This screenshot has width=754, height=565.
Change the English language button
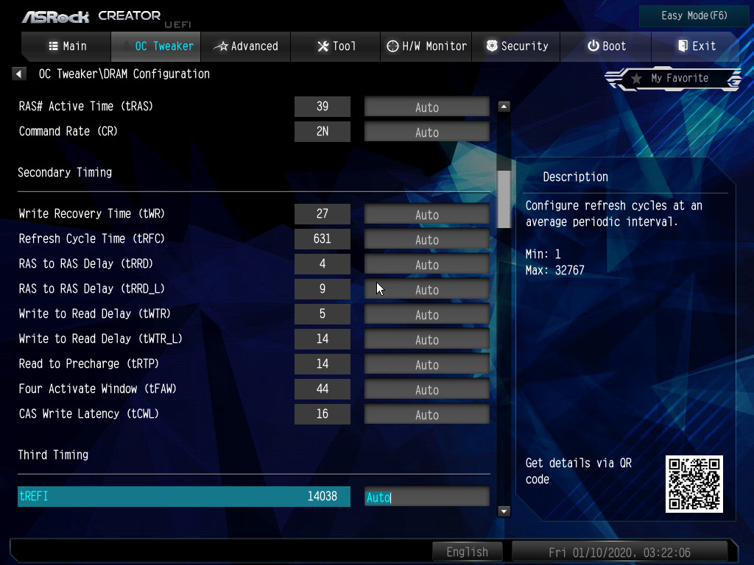pos(467,552)
